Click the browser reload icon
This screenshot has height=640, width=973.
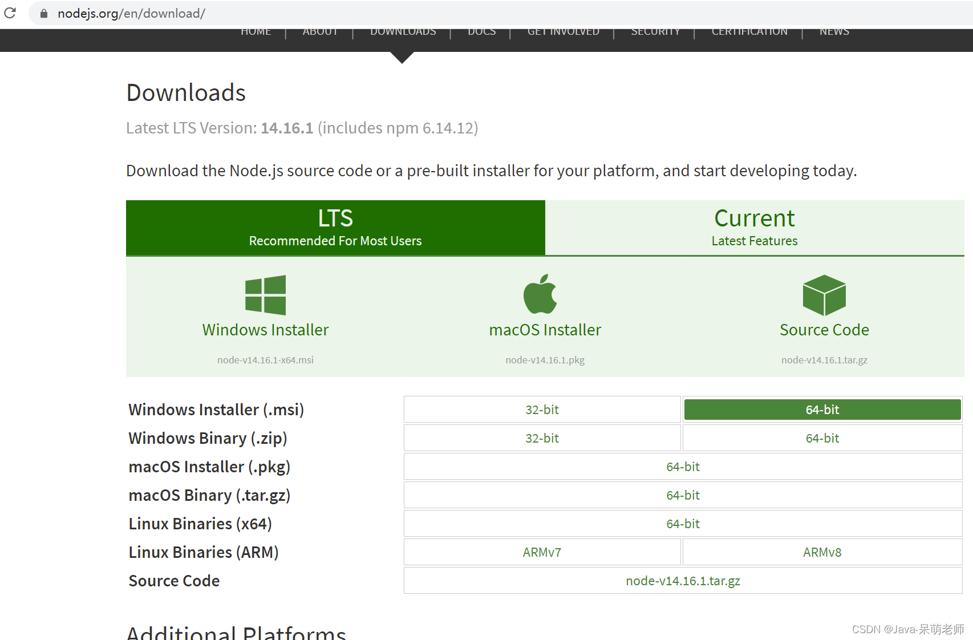tap(10, 13)
